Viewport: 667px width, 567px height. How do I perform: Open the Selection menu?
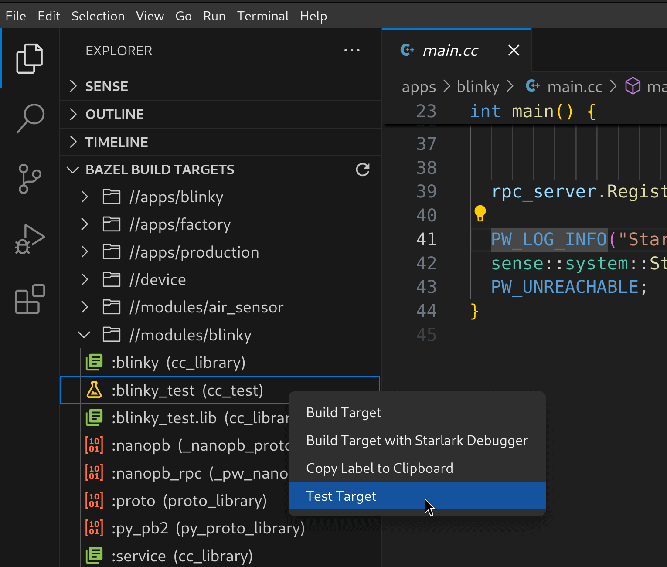pos(98,16)
